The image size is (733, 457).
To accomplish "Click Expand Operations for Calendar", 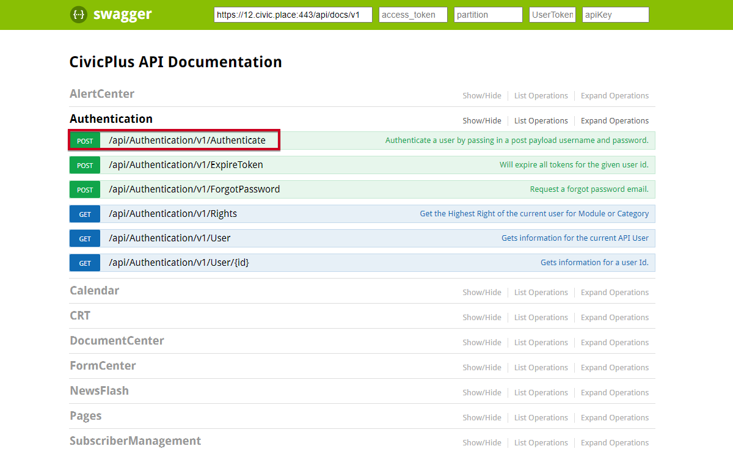I will (614, 293).
